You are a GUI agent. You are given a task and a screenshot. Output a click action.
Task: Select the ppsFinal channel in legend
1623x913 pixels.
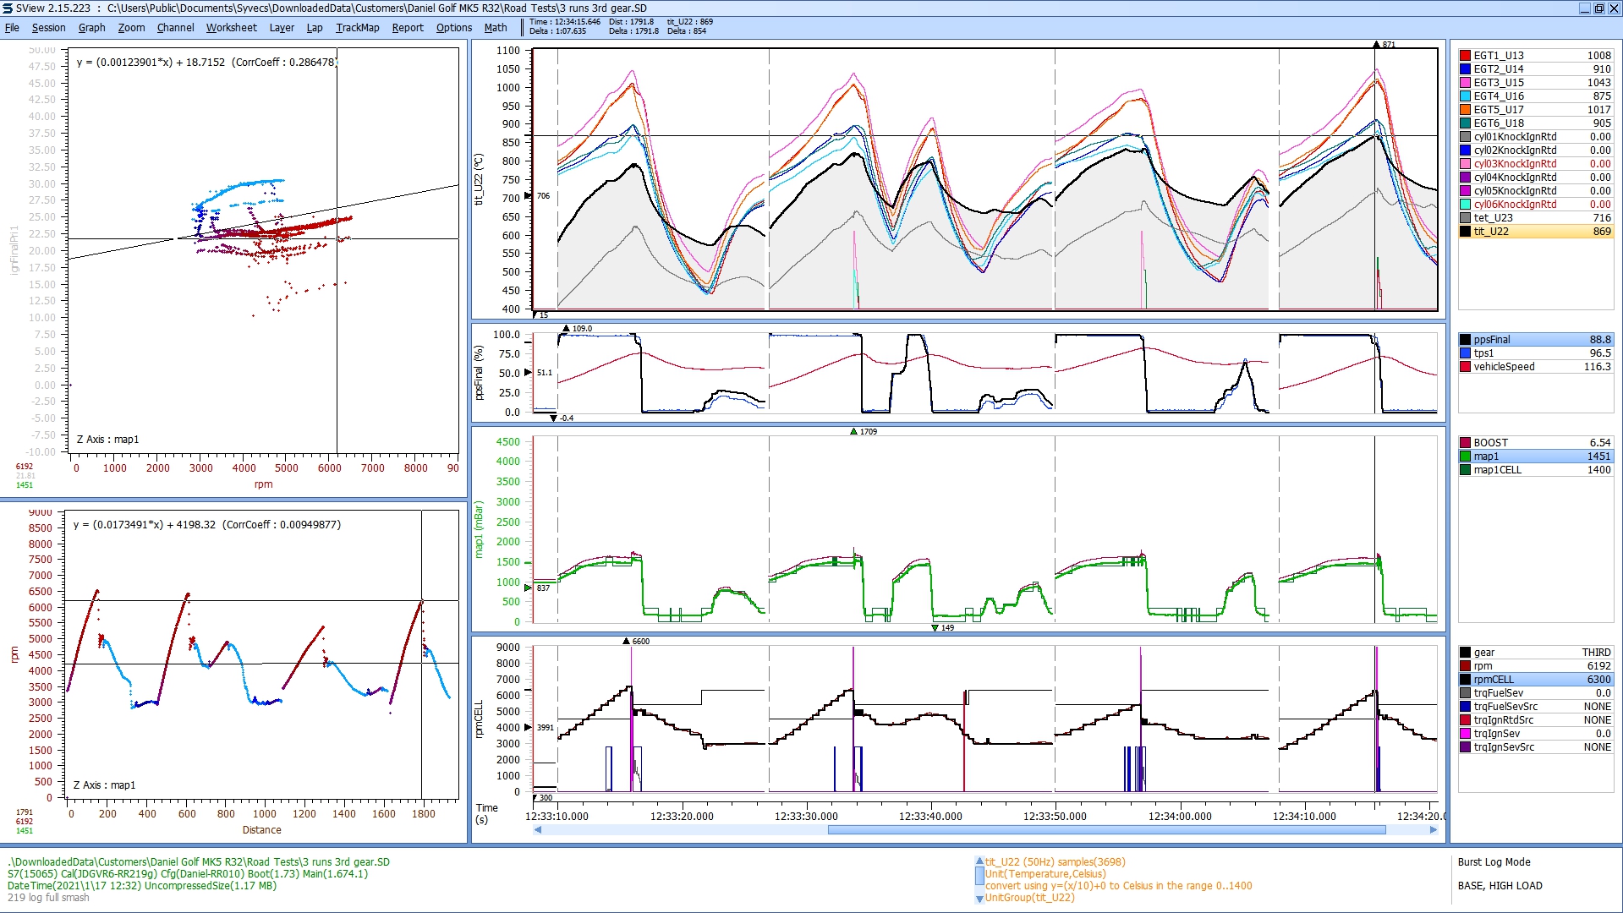[x=1536, y=340]
